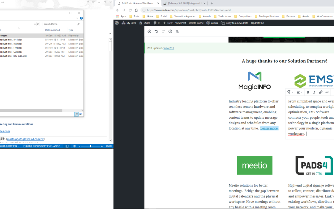Image resolution: width=334 pixels, height=209 pixels.
Task: Refresh the File Explorer folder view
Action: point(38,24)
